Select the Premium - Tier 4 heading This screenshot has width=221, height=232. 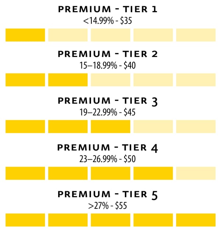108,148
